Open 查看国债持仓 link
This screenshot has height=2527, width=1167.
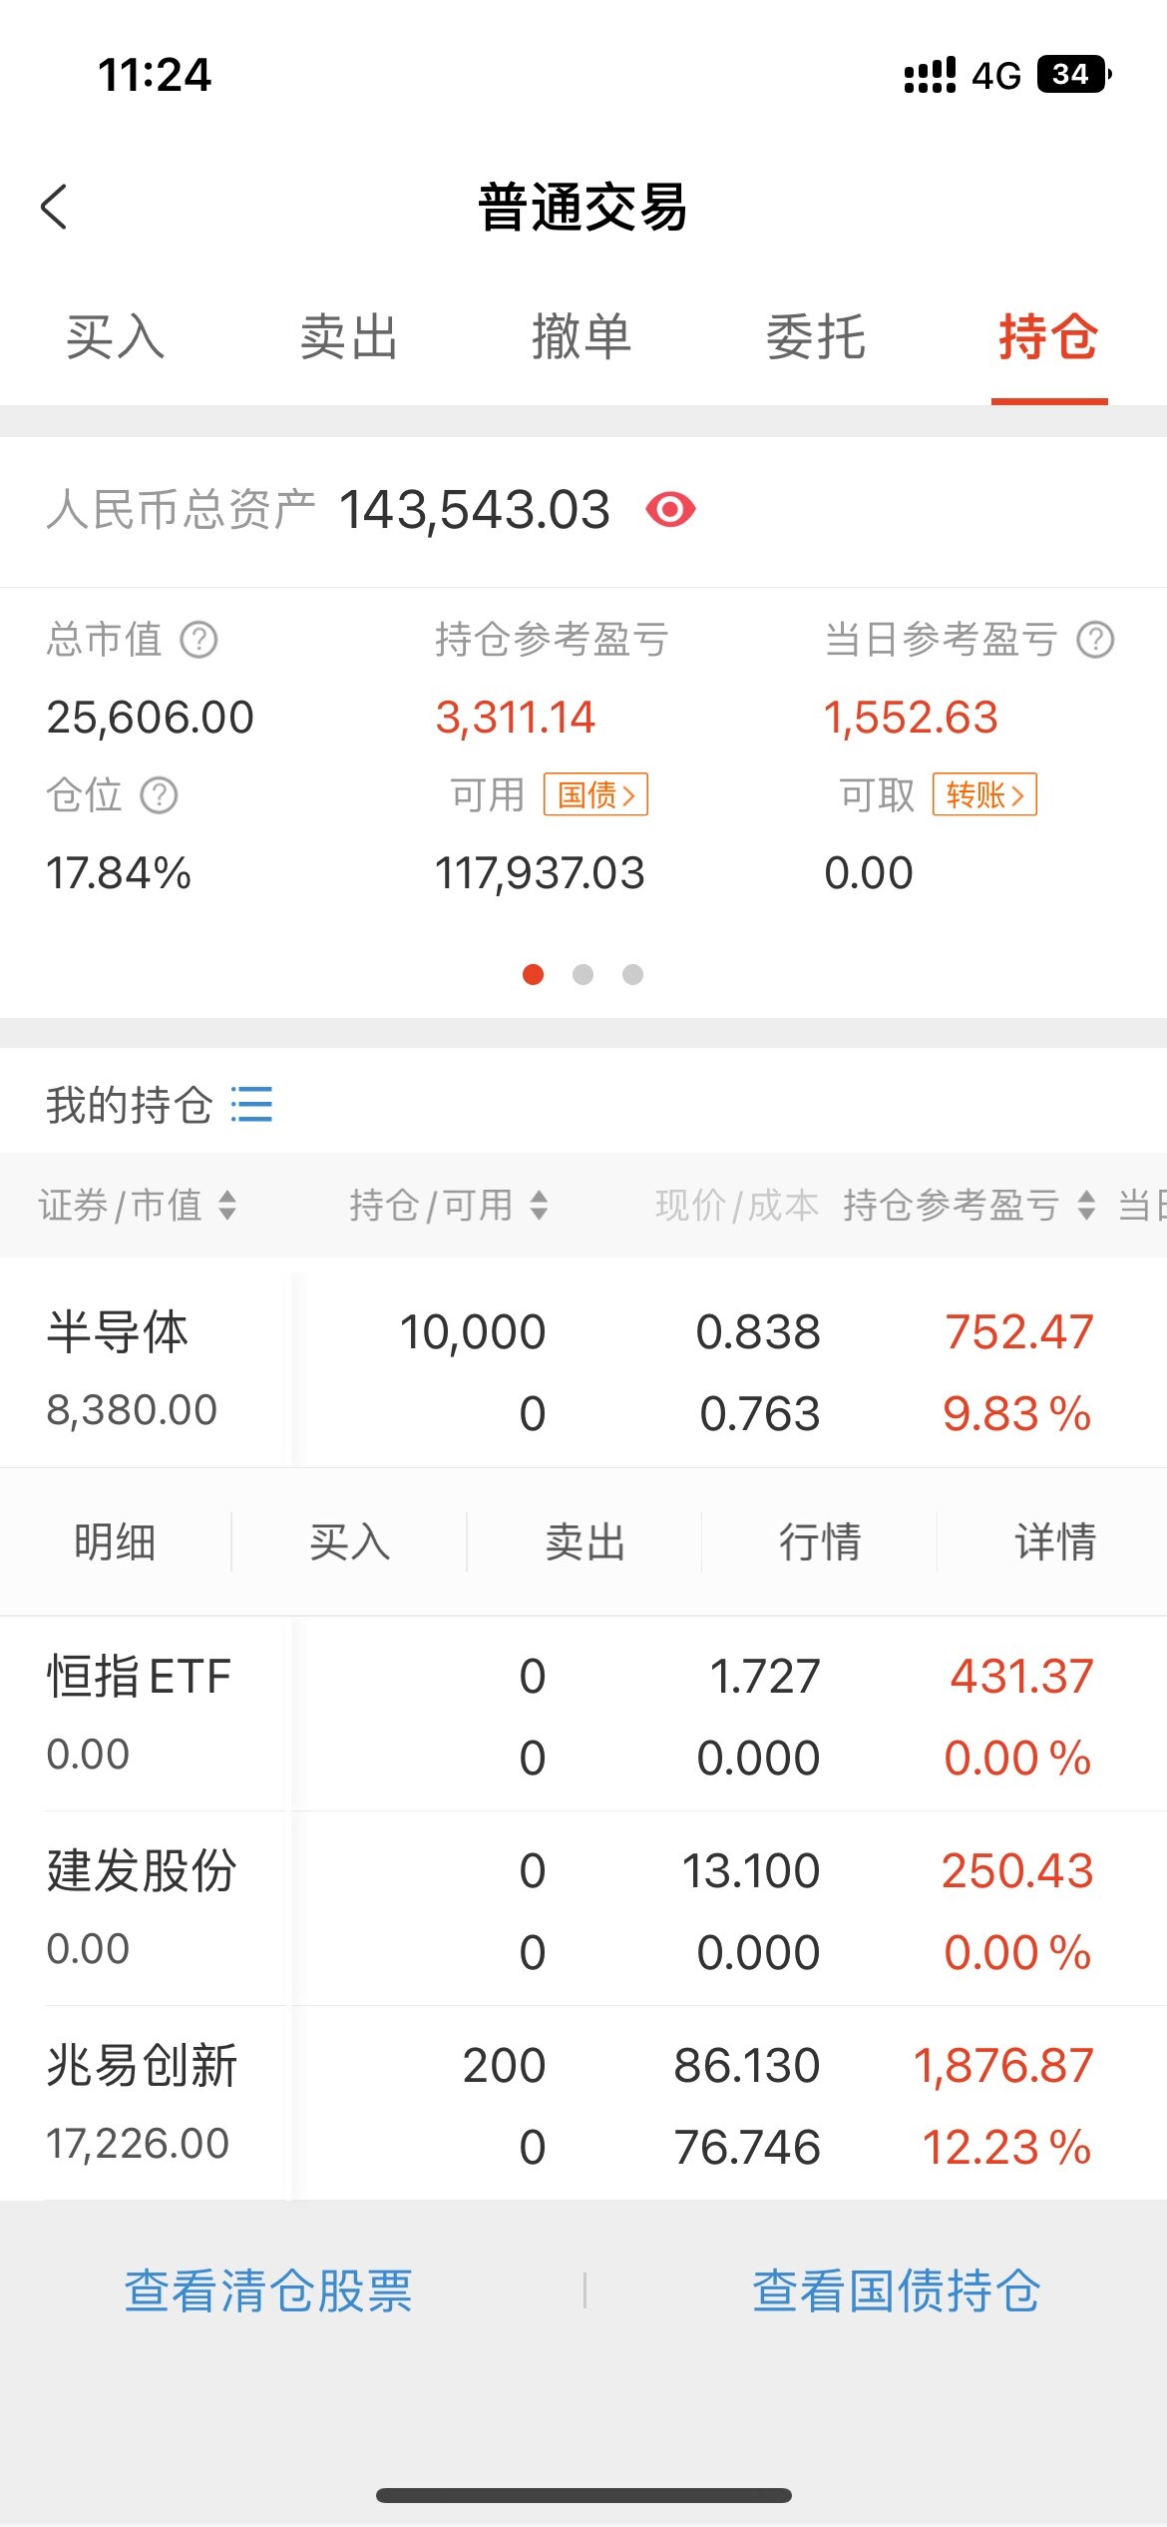click(896, 2290)
